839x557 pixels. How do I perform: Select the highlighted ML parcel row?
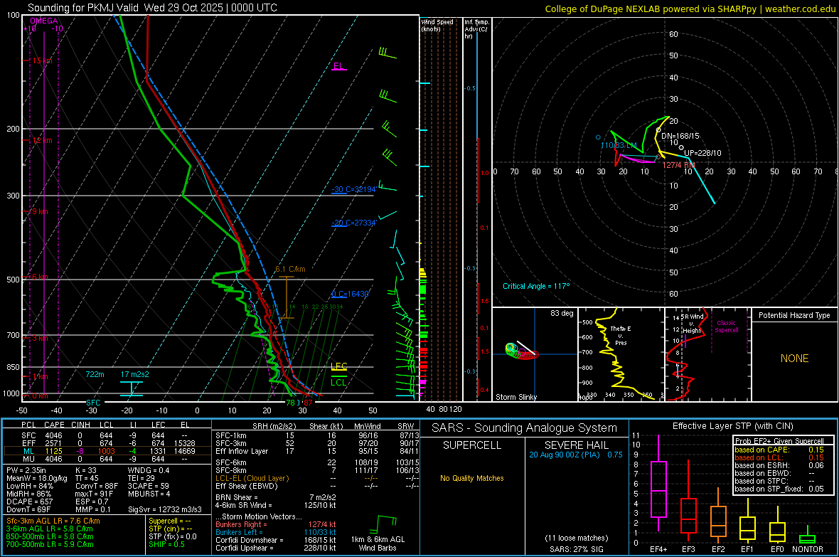click(107, 451)
